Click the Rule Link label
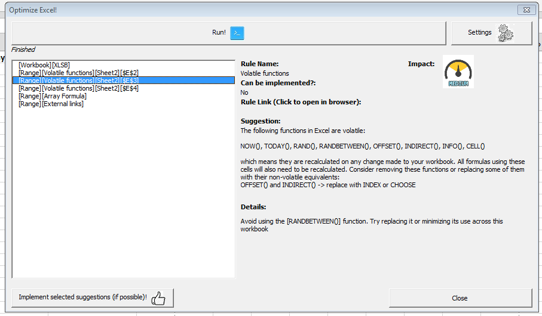 (301, 102)
